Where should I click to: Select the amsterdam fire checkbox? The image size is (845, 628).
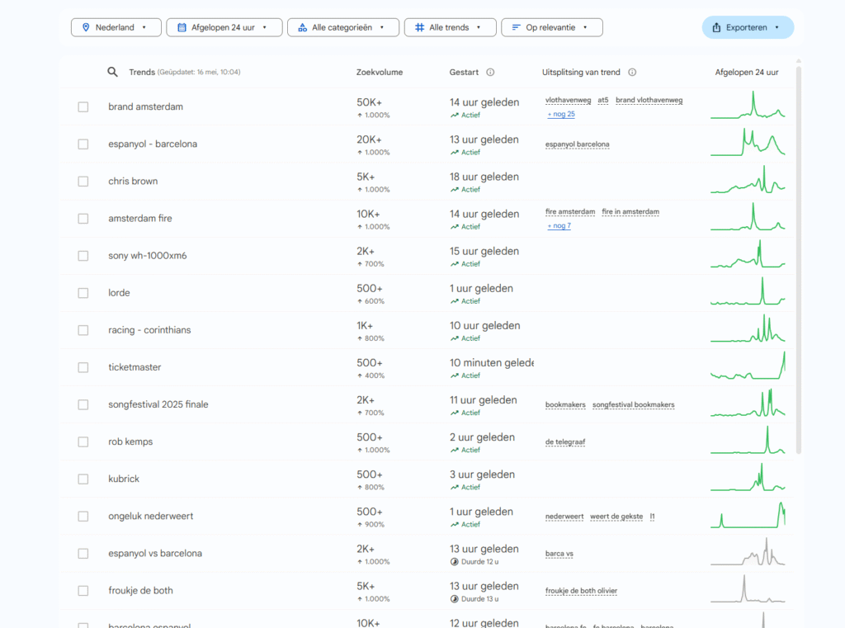click(83, 219)
